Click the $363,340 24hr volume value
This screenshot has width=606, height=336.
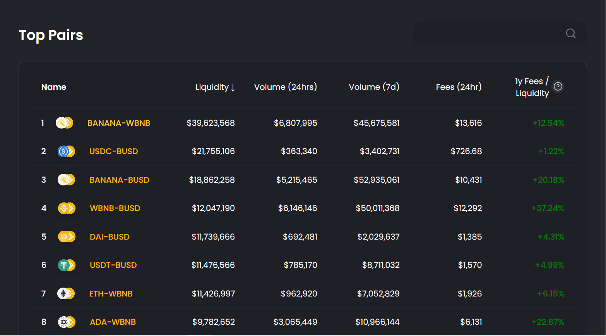(x=299, y=151)
